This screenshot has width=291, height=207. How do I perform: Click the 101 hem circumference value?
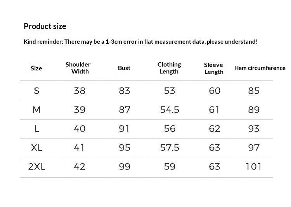[254, 167]
